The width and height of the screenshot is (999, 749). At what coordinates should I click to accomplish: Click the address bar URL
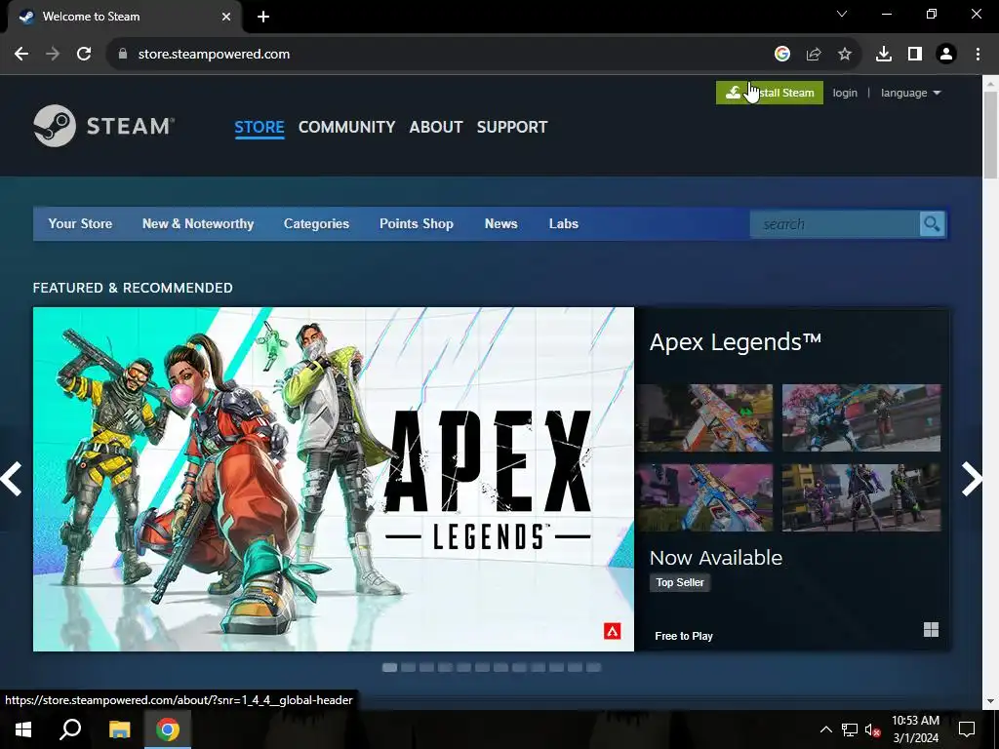point(214,55)
